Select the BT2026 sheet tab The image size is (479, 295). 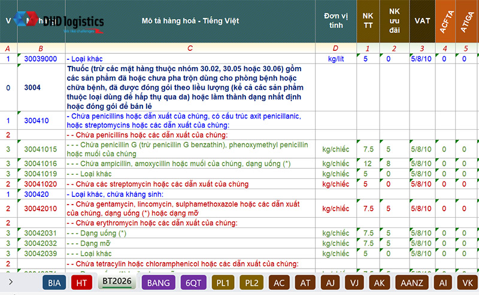coord(117,281)
